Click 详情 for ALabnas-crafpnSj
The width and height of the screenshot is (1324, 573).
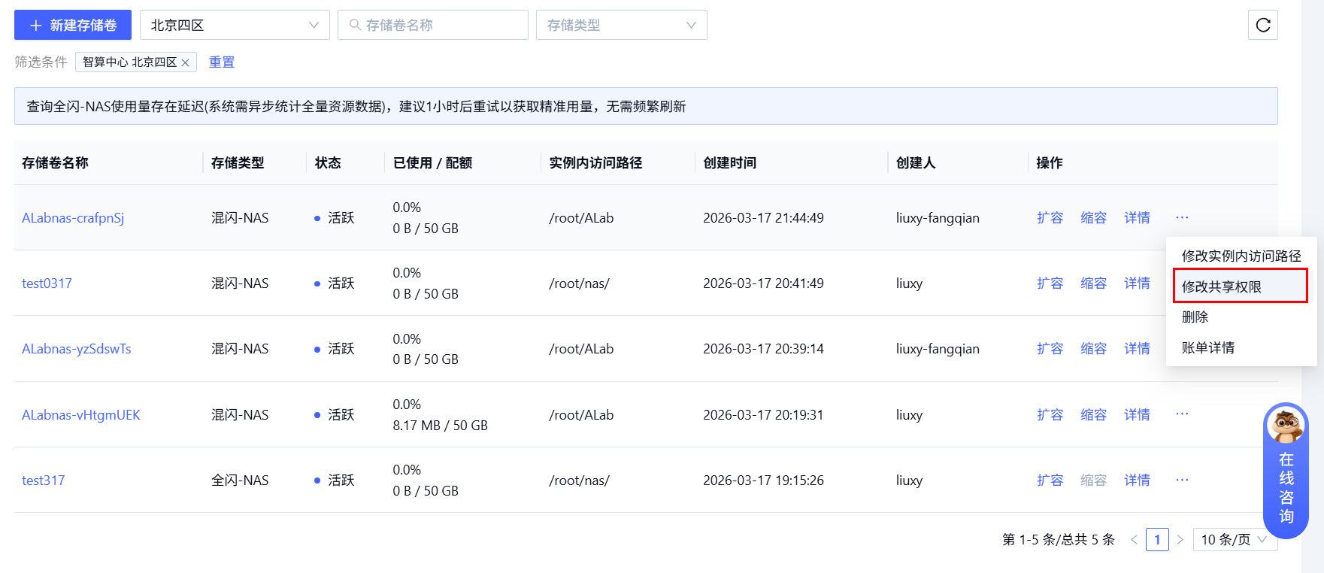(x=1137, y=218)
